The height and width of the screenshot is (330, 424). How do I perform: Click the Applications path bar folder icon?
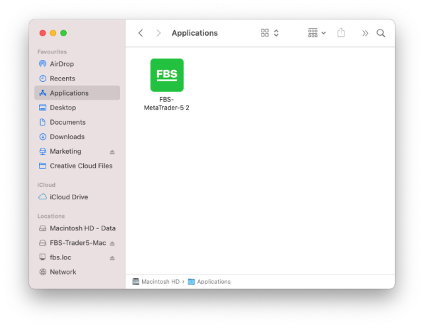coord(192,282)
